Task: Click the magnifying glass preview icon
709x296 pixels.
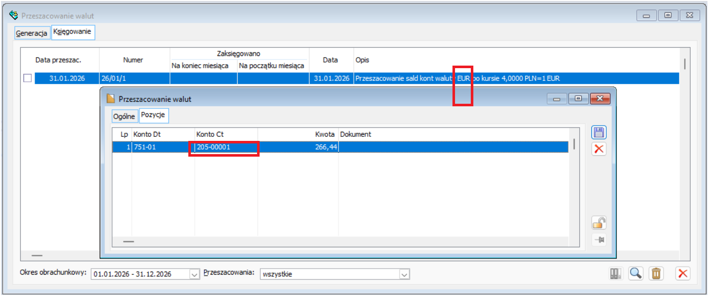Action: 636,274
